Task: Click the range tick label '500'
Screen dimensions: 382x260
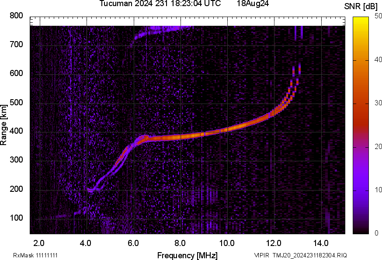Action: click(x=16, y=102)
